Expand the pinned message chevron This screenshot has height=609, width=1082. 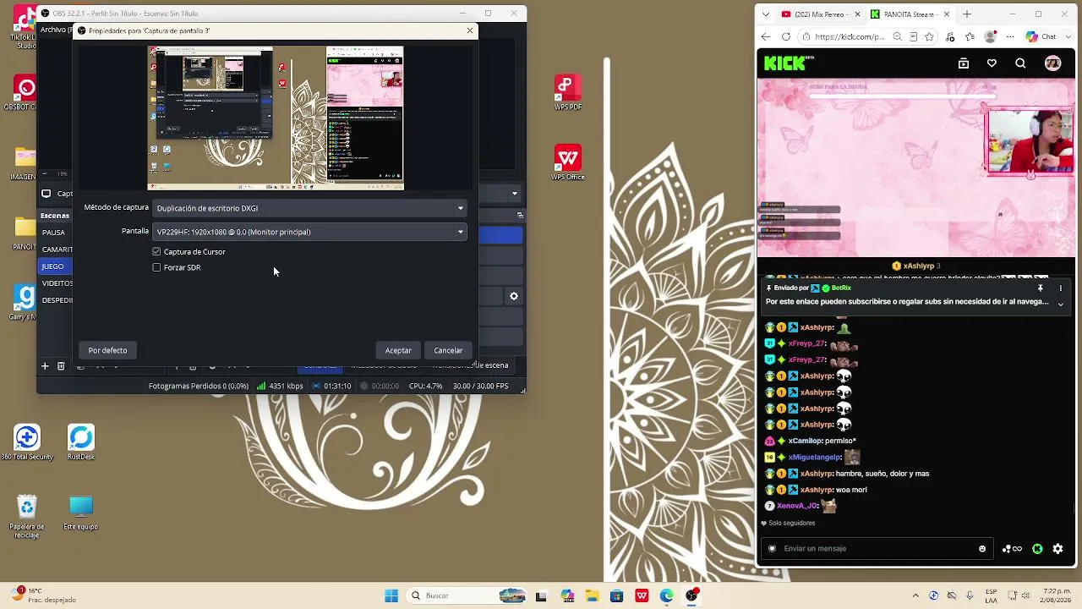[1060, 304]
